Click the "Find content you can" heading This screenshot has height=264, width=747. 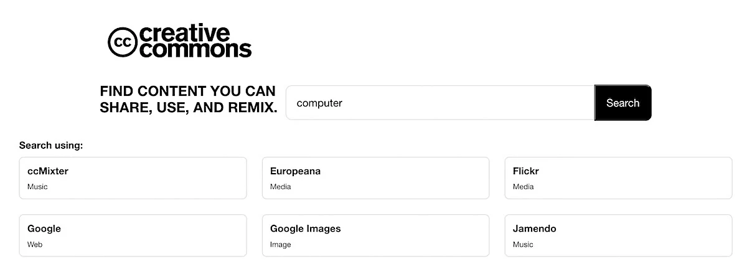[x=187, y=91]
